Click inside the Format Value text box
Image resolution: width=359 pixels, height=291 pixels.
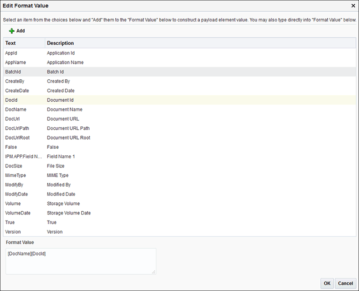81,261
